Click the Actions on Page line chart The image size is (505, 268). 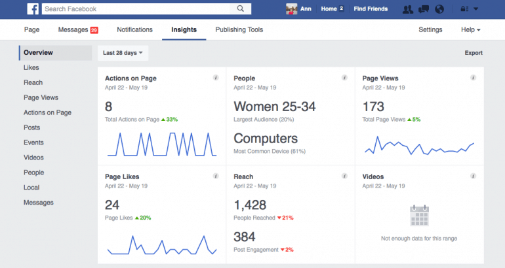[162, 144]
